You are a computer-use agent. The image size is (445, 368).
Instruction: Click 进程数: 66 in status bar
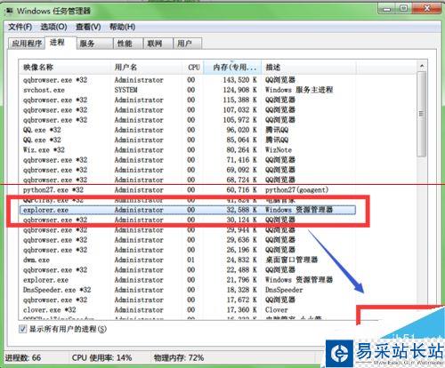(23, 357)
